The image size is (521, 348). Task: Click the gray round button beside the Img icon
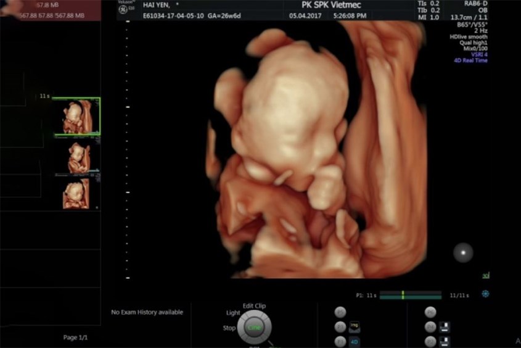[340, 327]
